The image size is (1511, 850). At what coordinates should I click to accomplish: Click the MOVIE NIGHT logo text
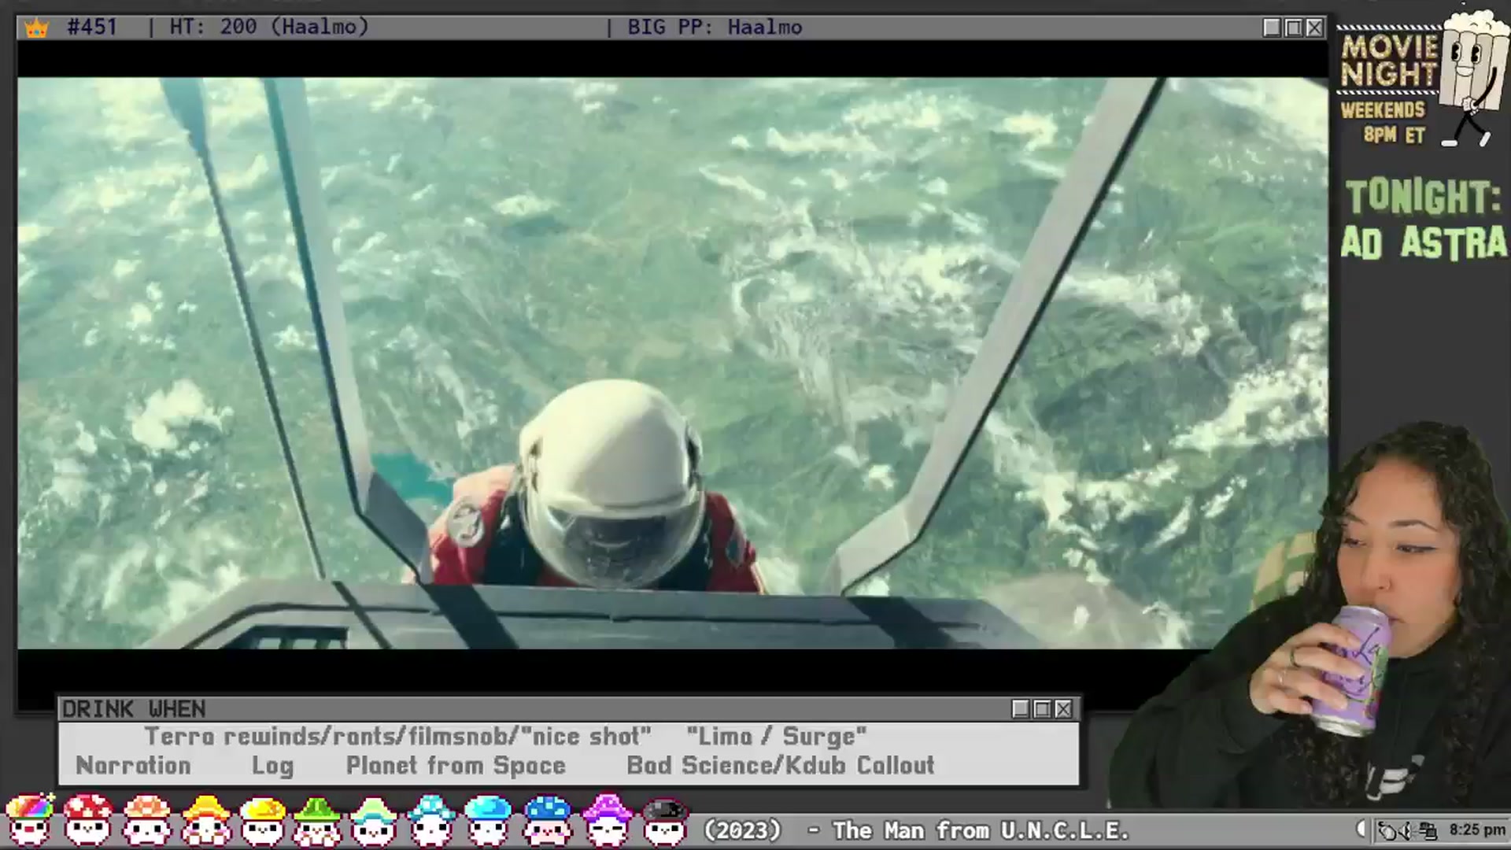pos(1390,61)
